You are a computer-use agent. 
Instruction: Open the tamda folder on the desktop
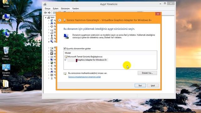coord(6,3)
